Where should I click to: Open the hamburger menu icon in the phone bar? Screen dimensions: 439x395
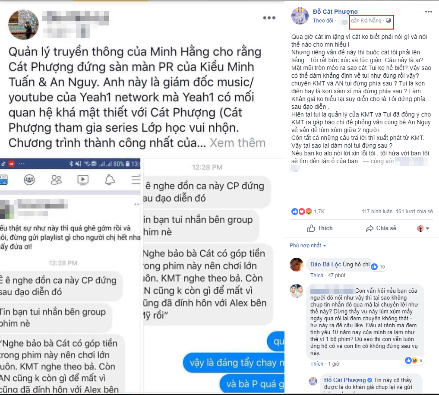click(x=136, y=180)
